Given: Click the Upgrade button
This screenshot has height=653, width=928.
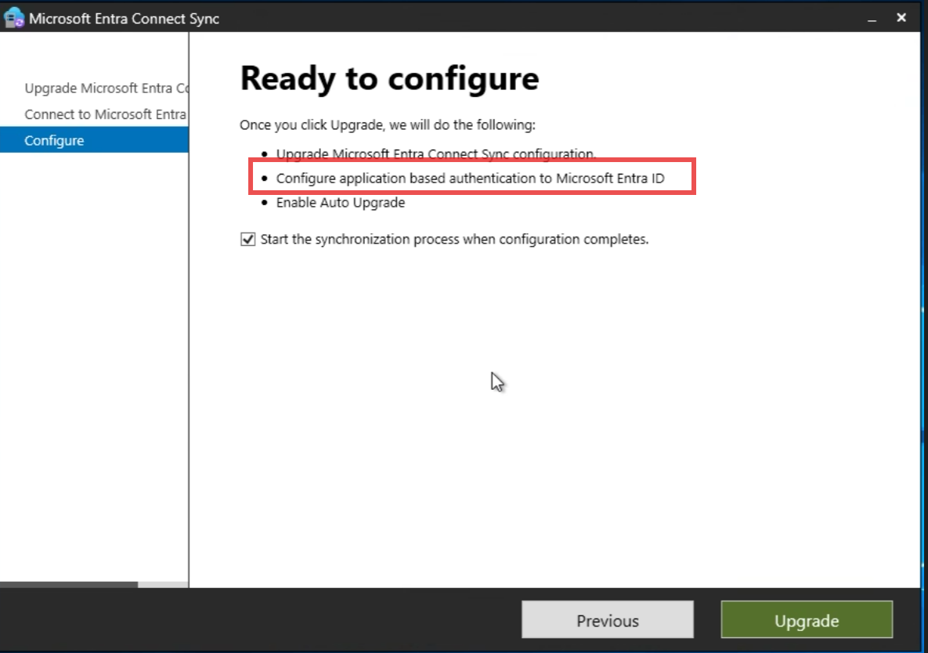Looking at the screenshot, I should [x=807, y=619].
